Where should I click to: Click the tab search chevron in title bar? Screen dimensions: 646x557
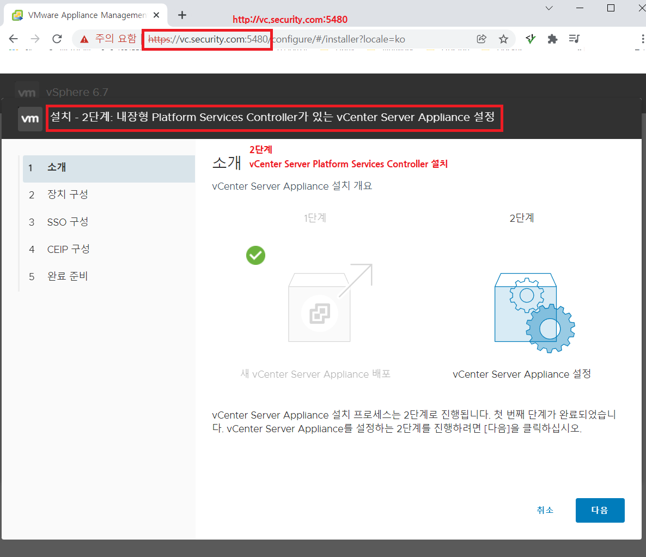click(549, 8)
